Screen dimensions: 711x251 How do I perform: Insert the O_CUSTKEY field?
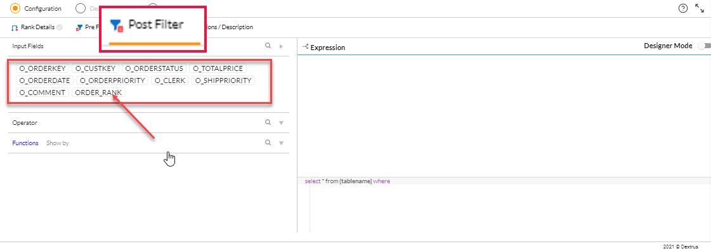(96, 68)
